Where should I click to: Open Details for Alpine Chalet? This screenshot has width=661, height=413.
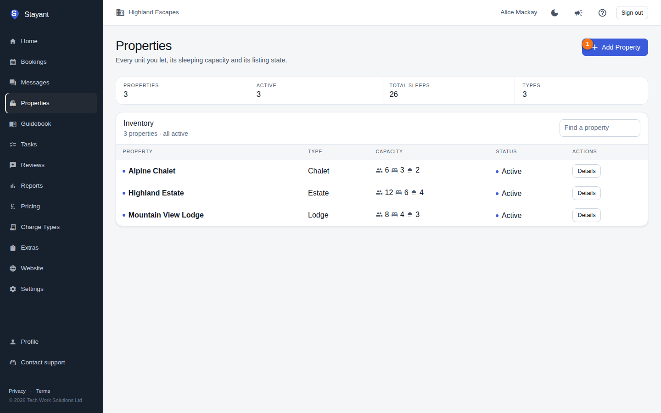pyautogui.click(x=586, y=171)
